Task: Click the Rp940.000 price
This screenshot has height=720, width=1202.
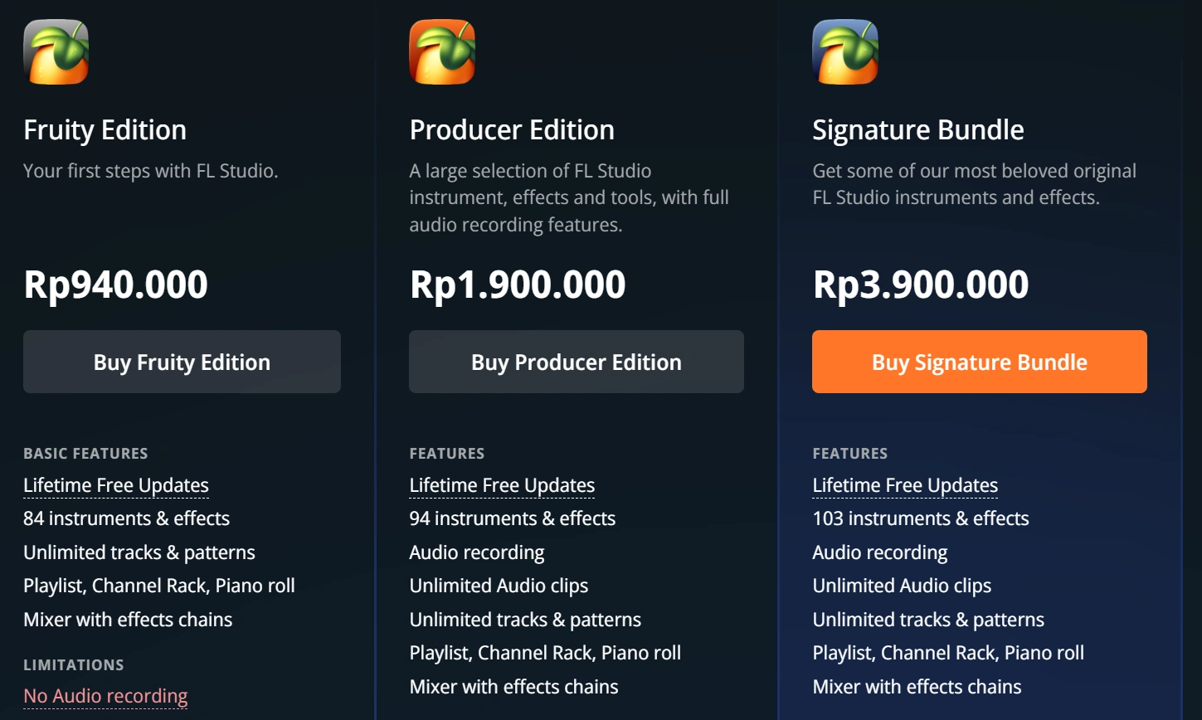Action: point(115,285)
